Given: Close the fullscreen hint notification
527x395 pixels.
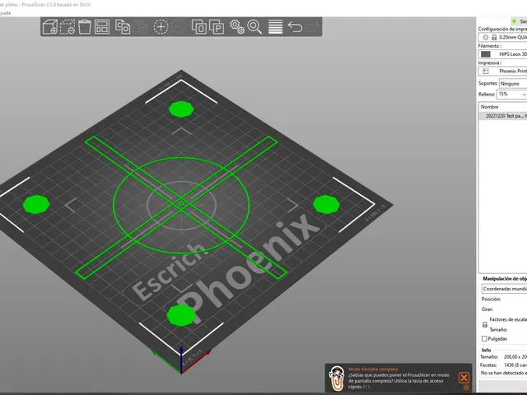Looking at the screenshot, I should click(x=464, y=378).
